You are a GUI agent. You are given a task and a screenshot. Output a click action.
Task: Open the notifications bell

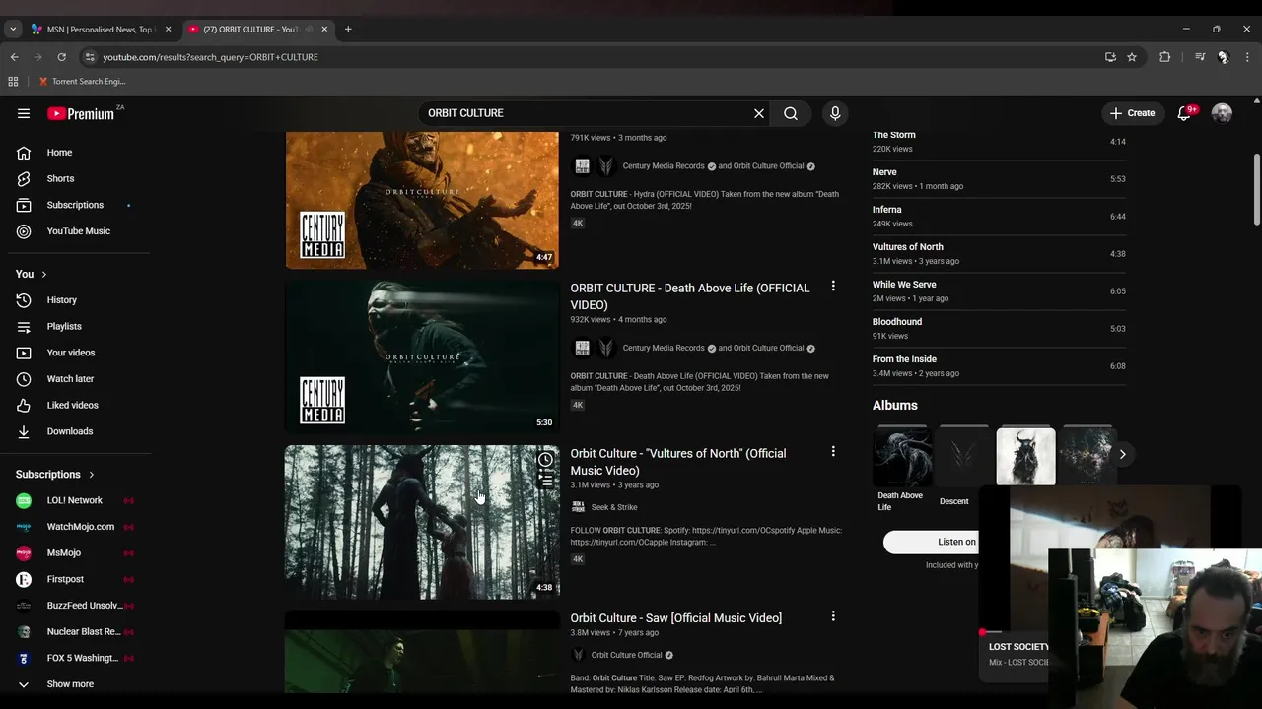[1184, 113]
